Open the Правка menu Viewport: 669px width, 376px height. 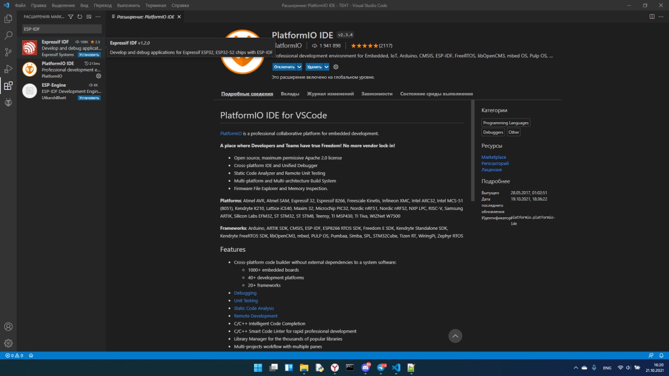(x=39, y=5)
